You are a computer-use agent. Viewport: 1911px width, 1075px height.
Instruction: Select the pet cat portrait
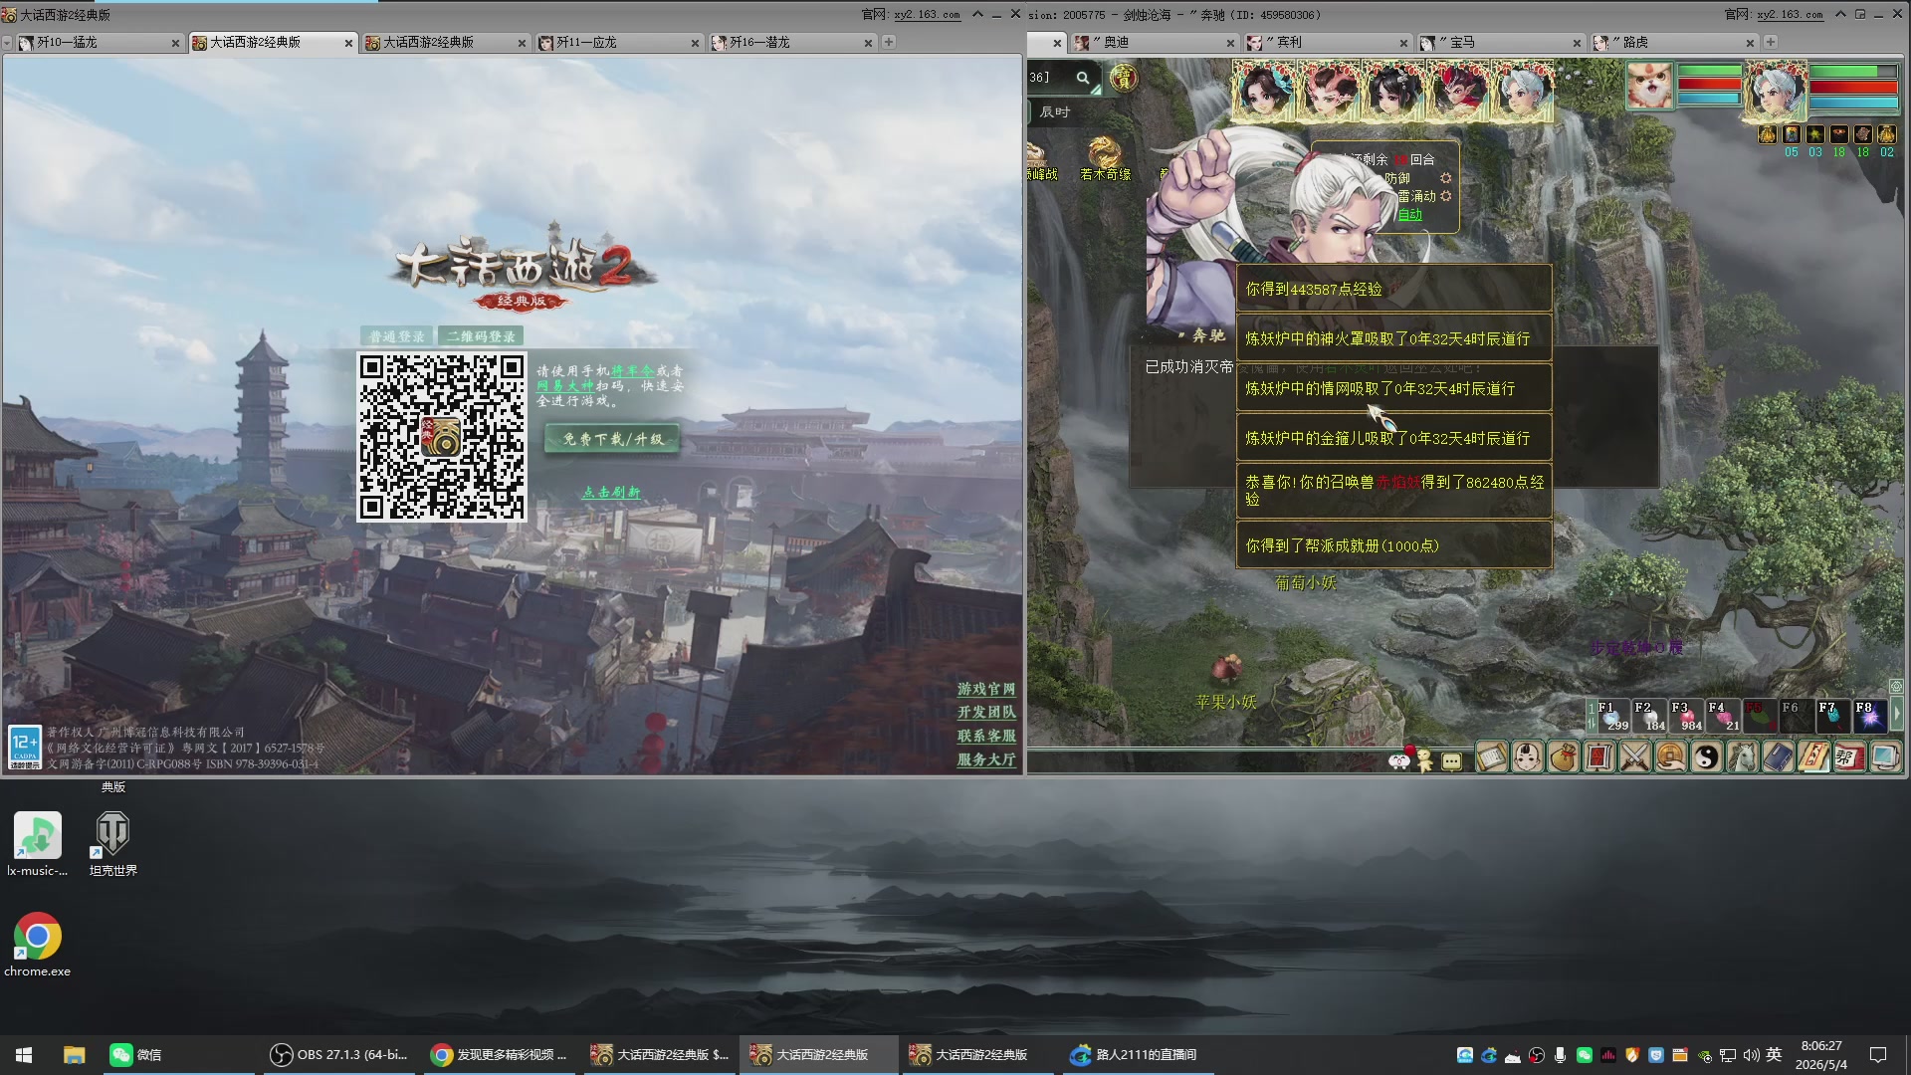1649,86
